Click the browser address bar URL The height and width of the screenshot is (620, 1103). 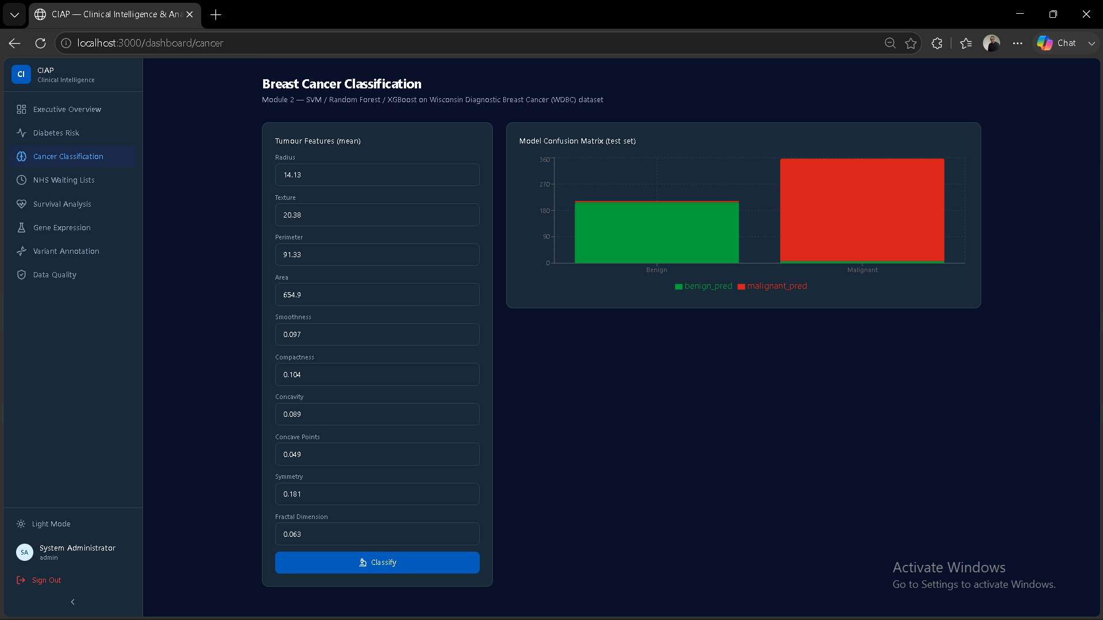151,43
